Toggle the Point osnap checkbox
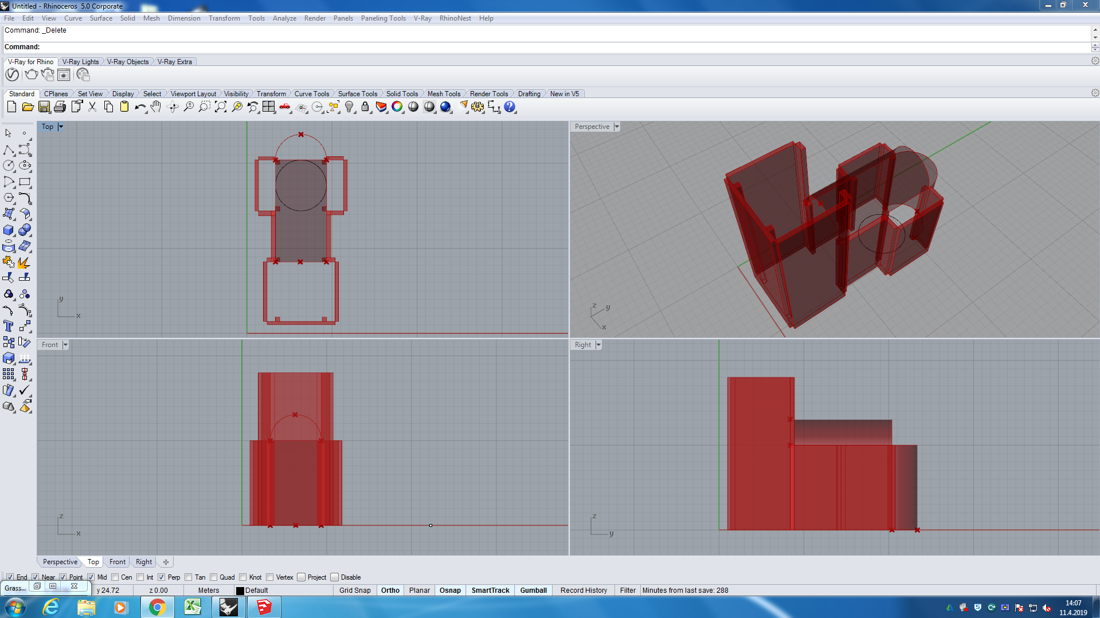The image size is (1100, 618). (63, 577)
